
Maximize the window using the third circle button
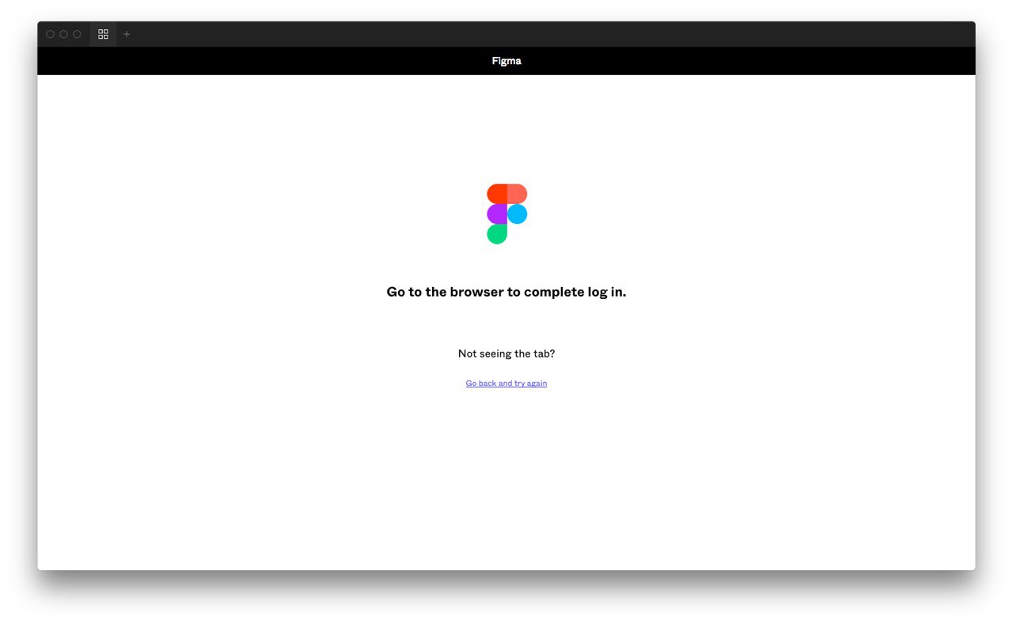click(77, 34)
